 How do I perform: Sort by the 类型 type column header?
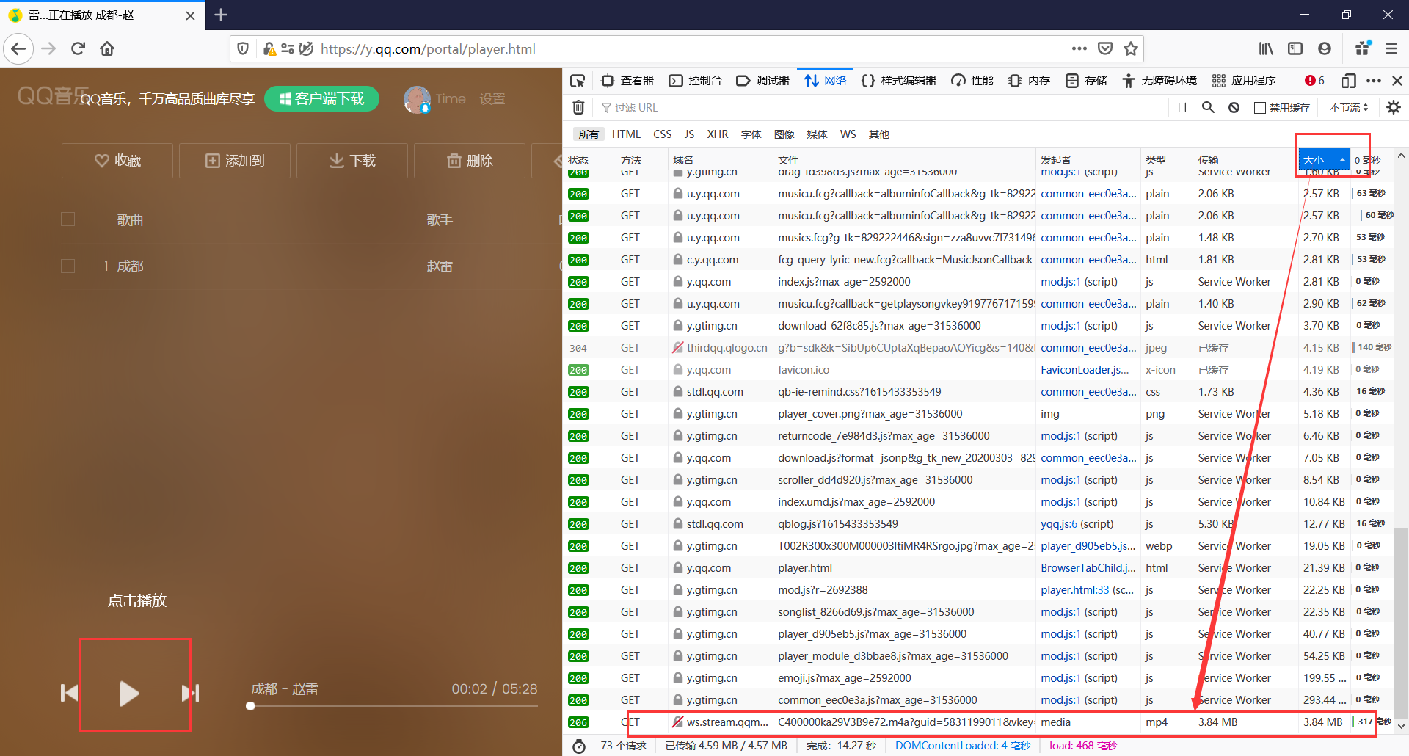[1167, 159]
